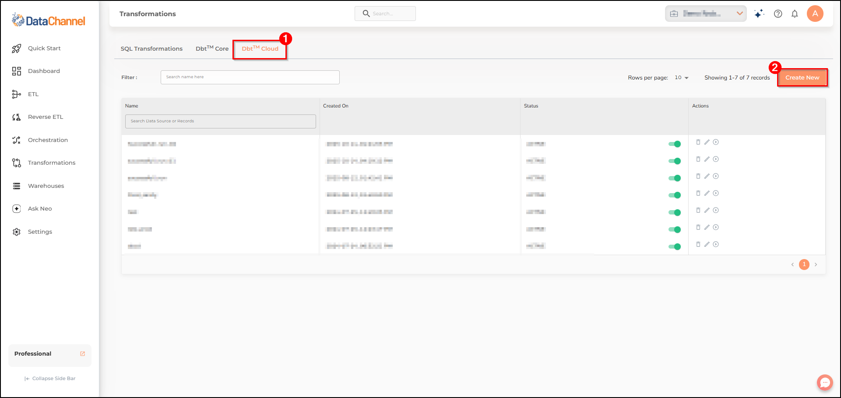
Task: Delete the first transformation in the table
Action: click(x=698, y=142)
